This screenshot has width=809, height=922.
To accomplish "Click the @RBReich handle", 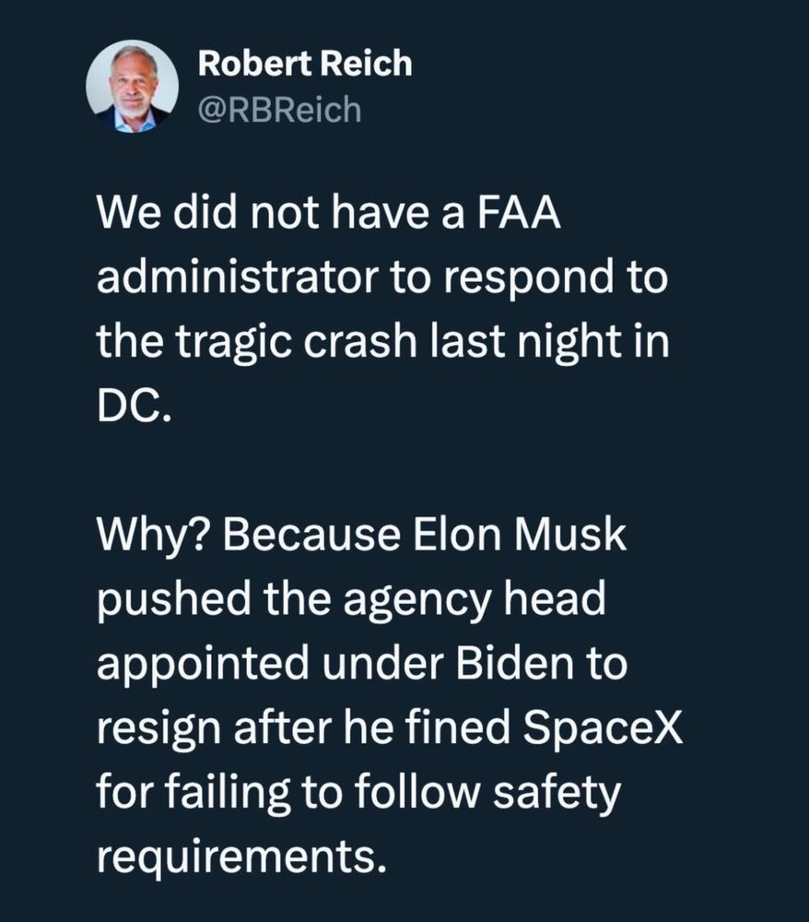I will click(x=280, y=111).
